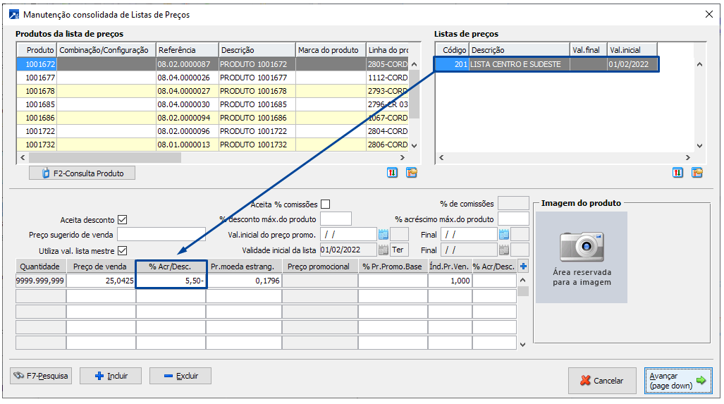
Task: Open calendar for promo price Final date
Action: (504, 234)
